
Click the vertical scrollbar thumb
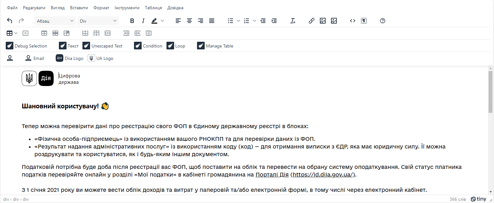click(x=490, y=92)
